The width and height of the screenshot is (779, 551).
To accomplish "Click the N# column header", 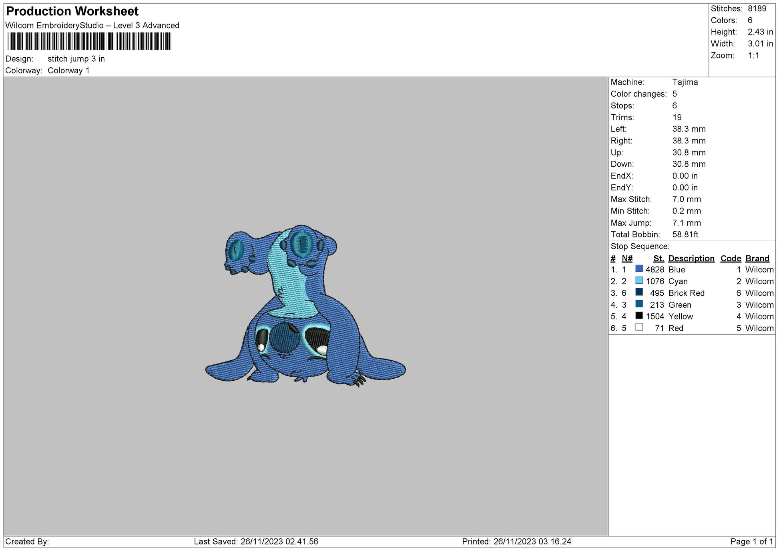I will tap(627, 258).
